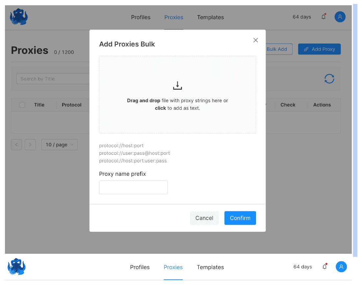362x285 pixels.
Task: Click the Add Proxy button
Action: click(x=319, y=49)
